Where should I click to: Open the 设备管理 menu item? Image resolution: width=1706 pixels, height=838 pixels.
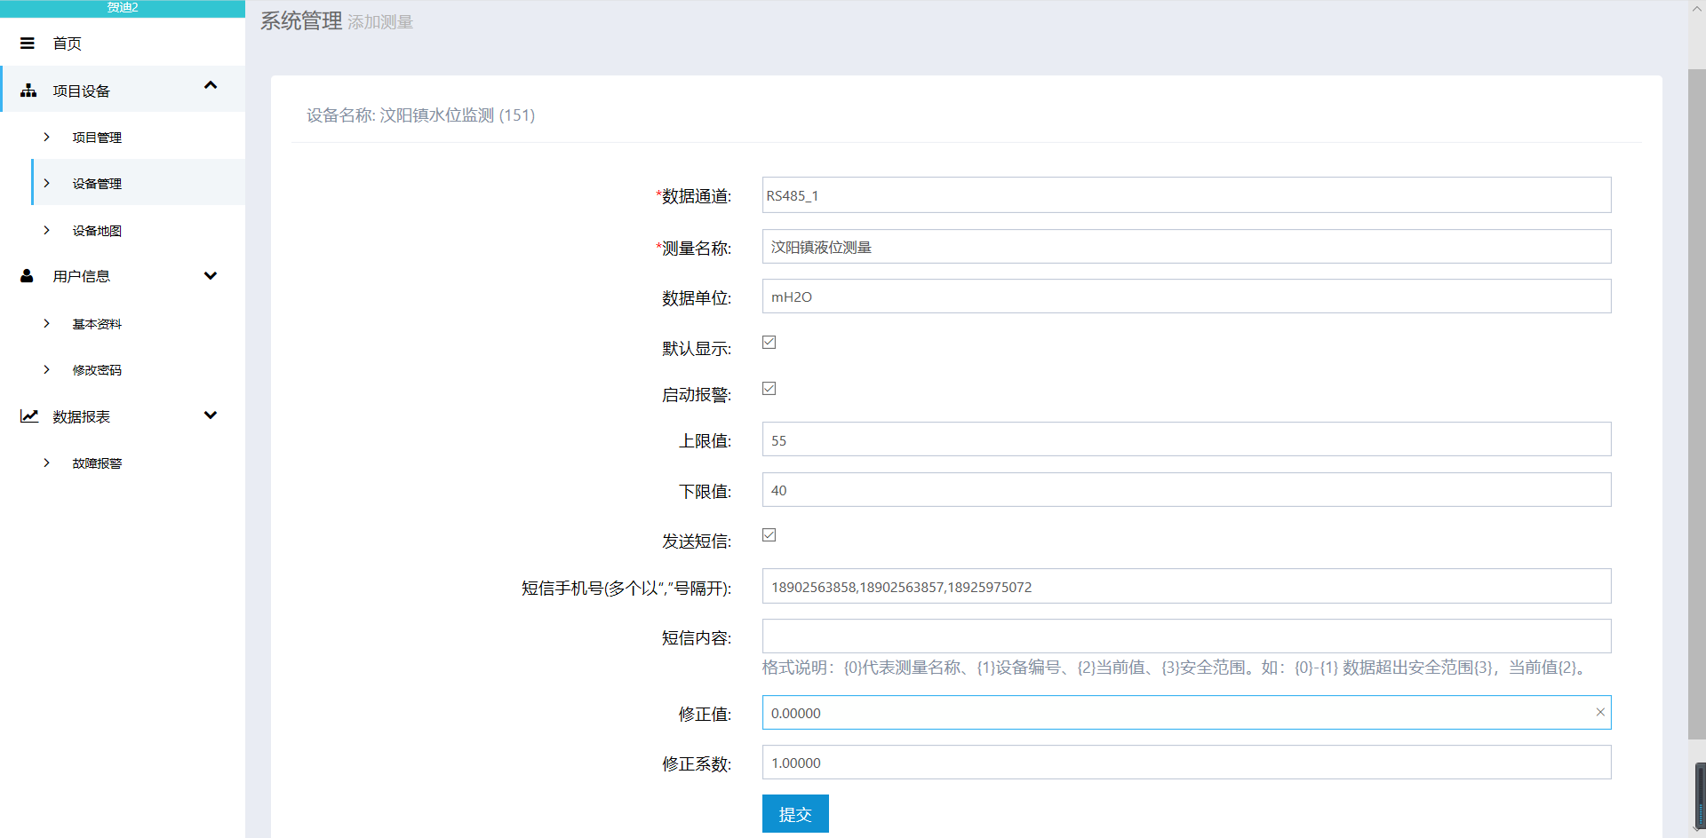point(97,184)
